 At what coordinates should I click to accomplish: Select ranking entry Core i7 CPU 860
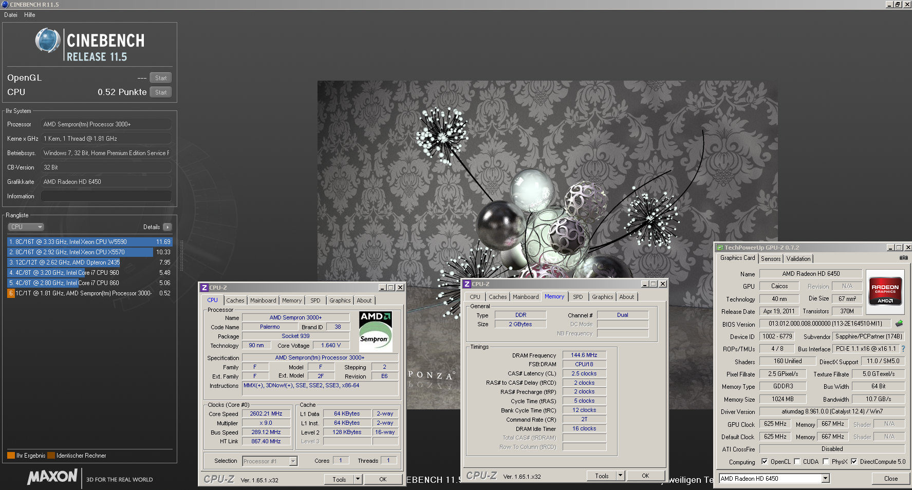(x=89, y=283)
